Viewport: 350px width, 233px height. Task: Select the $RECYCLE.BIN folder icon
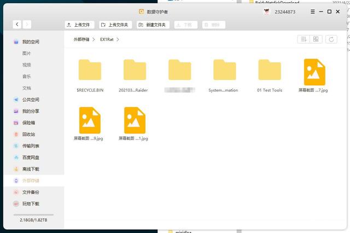[90, 70]
